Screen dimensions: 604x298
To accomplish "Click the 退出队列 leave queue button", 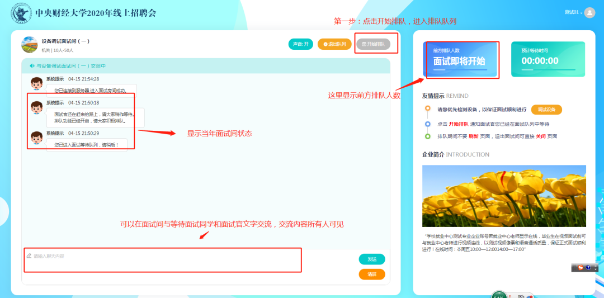I will click(334, 44).
